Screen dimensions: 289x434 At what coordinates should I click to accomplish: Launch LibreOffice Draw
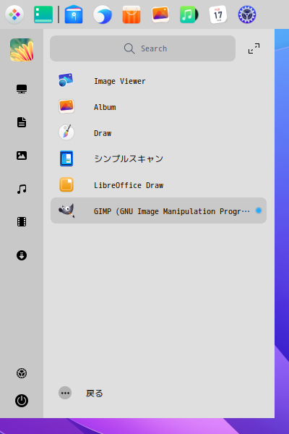tap(158, 184)
